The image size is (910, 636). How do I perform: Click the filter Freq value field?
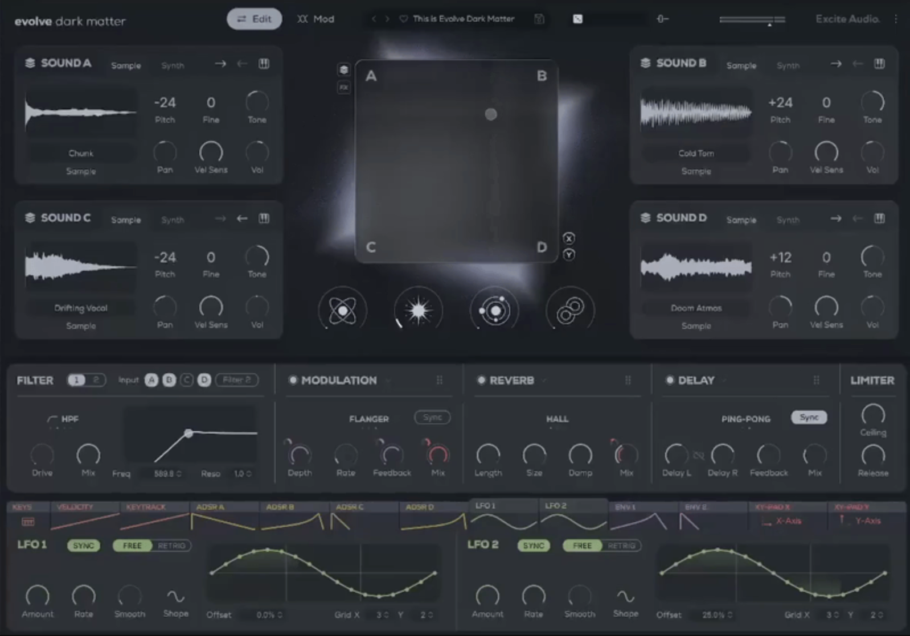167,473
